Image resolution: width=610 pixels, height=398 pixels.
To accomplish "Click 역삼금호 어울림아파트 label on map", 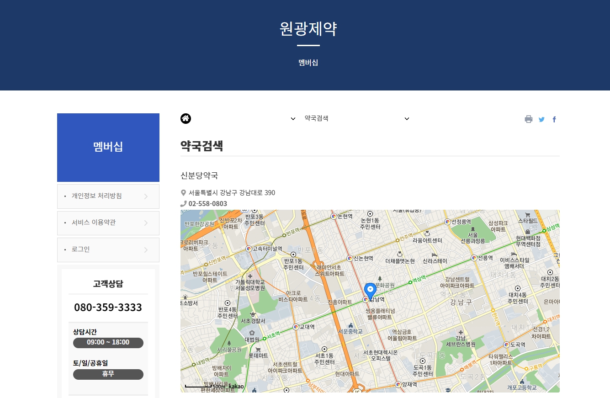I will click(402, 335).
